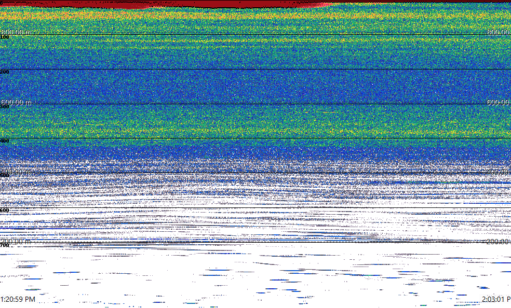Click the bold 300 depth label
The width and height of the screenshot is (511, 308).
[x=5, y=107]
